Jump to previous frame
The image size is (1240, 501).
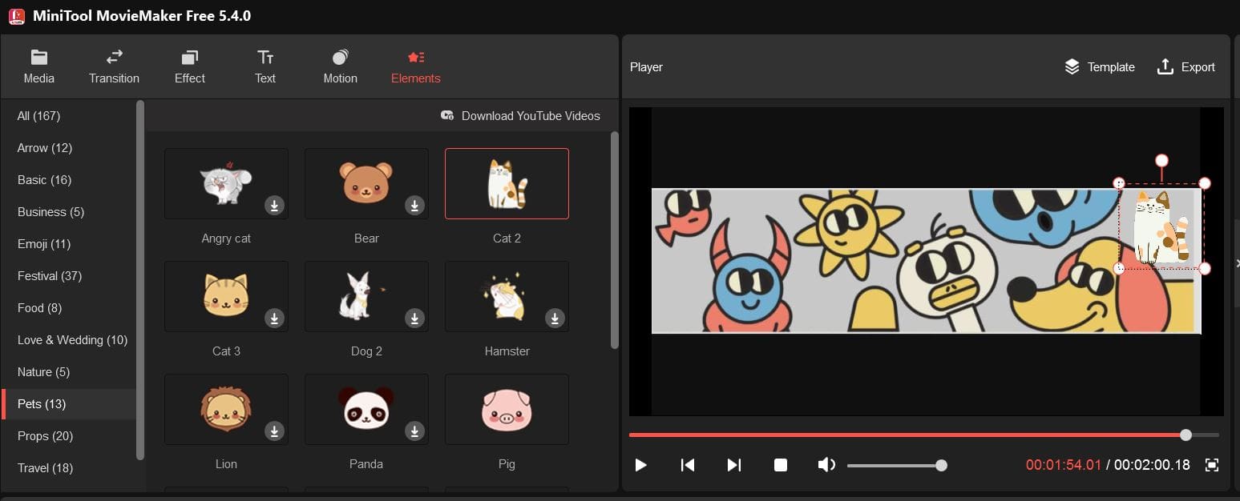coord(687,465)
